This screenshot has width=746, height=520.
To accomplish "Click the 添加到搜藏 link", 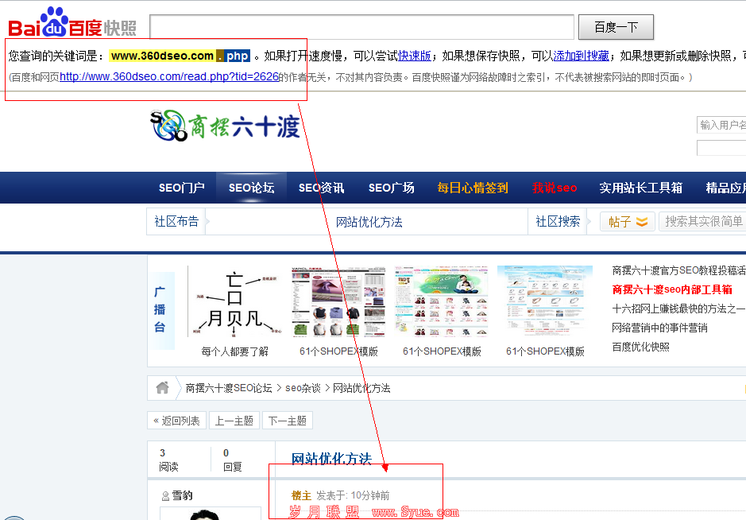I will [581, 56].
